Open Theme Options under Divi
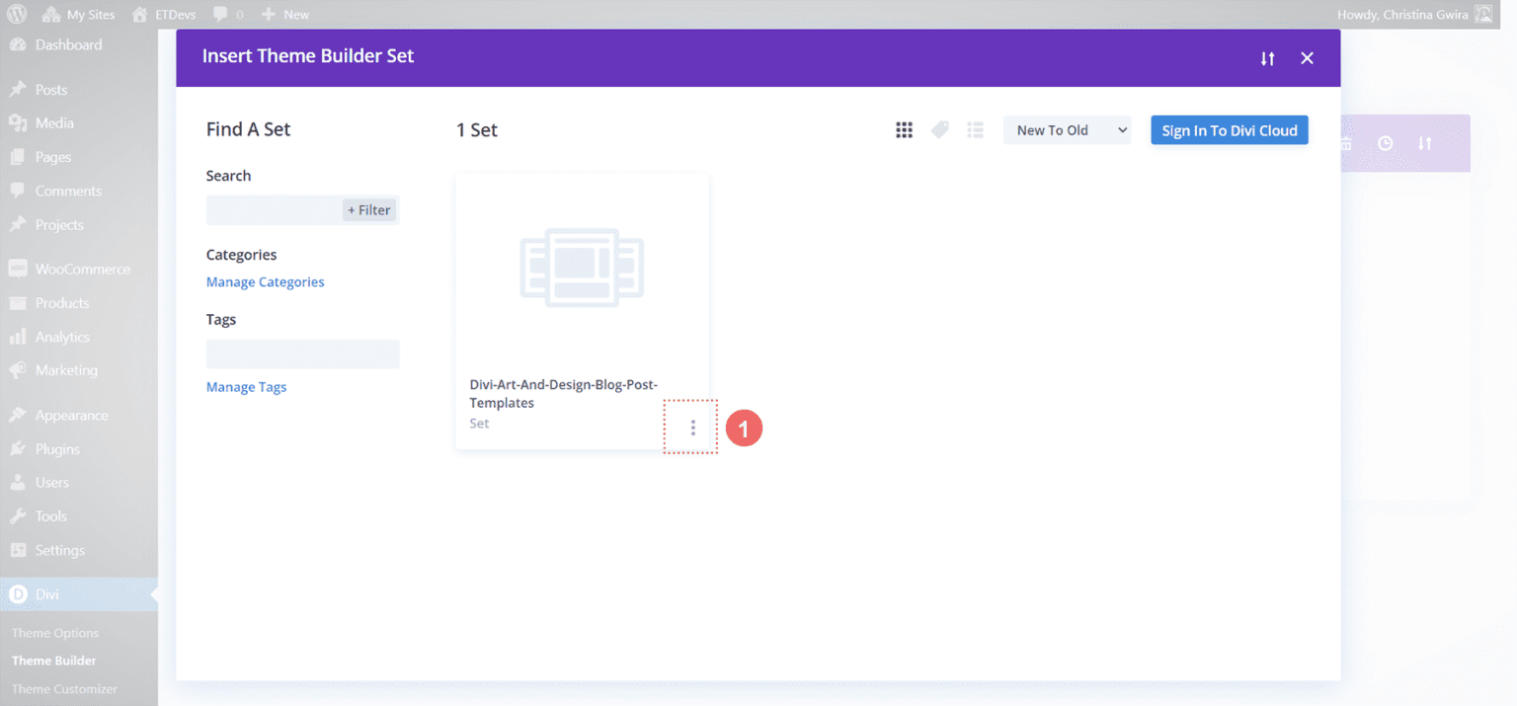The height and width of the screenshot is (706, 1517). (x=54, y=632)
